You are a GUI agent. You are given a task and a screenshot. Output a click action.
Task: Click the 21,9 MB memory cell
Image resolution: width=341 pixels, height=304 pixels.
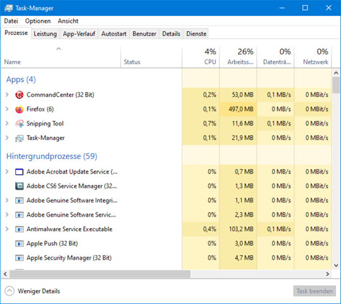click(238, 138)
